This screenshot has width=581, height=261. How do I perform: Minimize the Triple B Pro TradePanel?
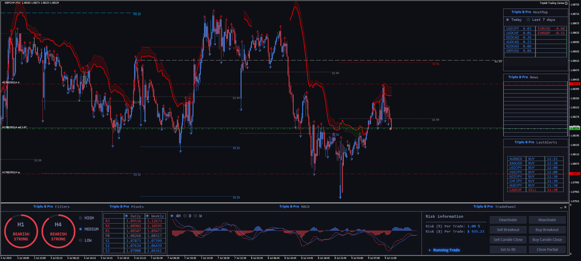click(561, 207)
